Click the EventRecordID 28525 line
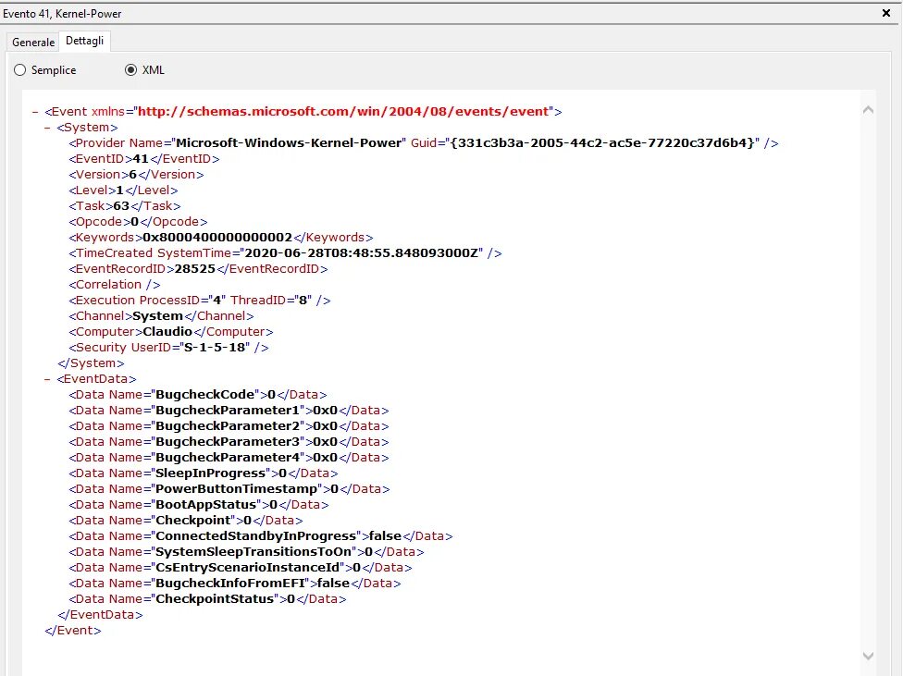Image resolution: width=903 pixels, height=676 pixels. (198, 269)
